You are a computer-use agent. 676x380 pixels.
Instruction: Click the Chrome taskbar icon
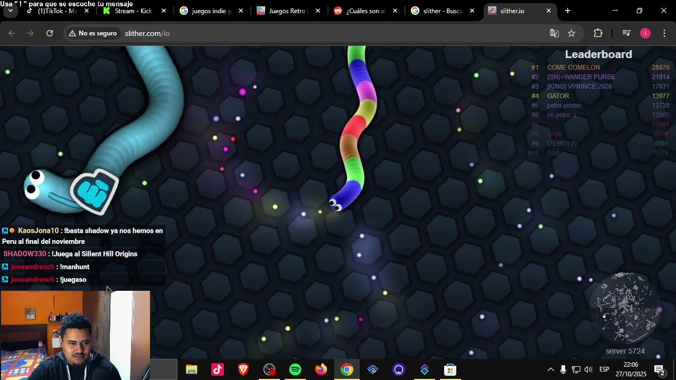pos(347,369)
